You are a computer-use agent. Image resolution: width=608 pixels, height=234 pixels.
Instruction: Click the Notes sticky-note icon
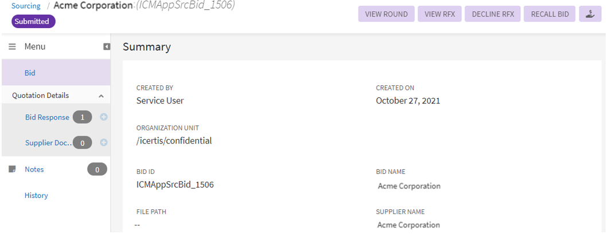click(x=11, y=169)
